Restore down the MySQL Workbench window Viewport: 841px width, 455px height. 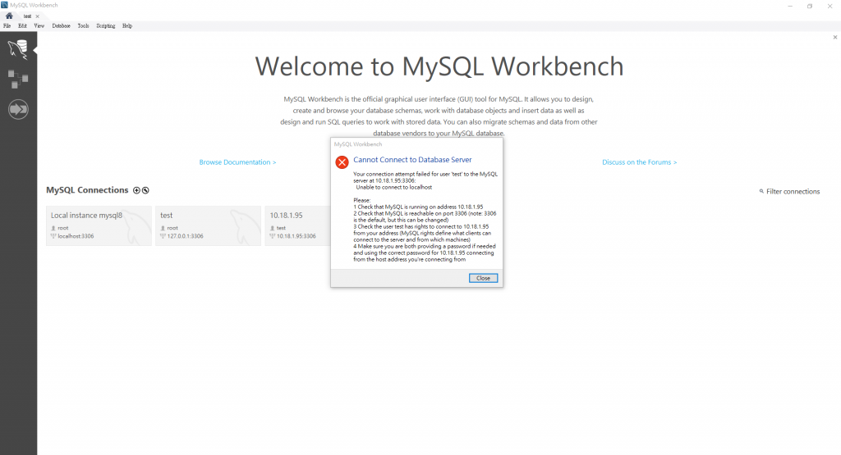click(x=810, y=6)
